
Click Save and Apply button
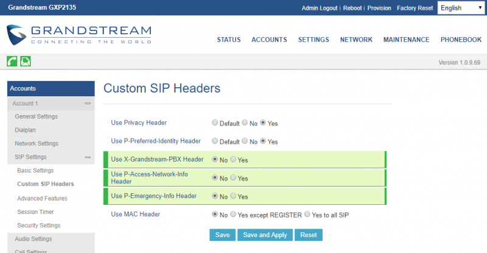tap(265, 235)
